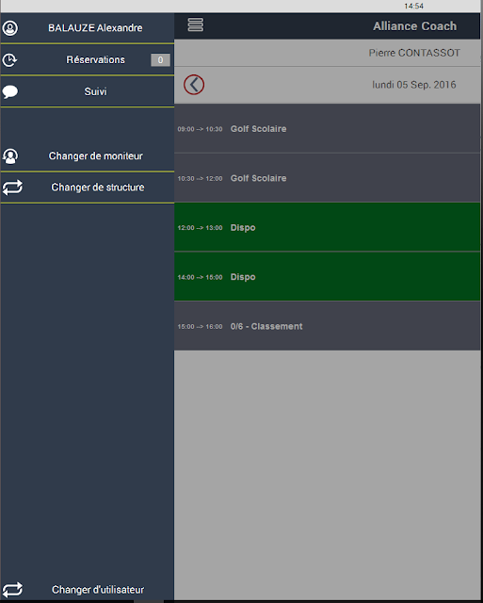Open Suivi menu entry
The image size is (483, 603).
coord(88,91)
